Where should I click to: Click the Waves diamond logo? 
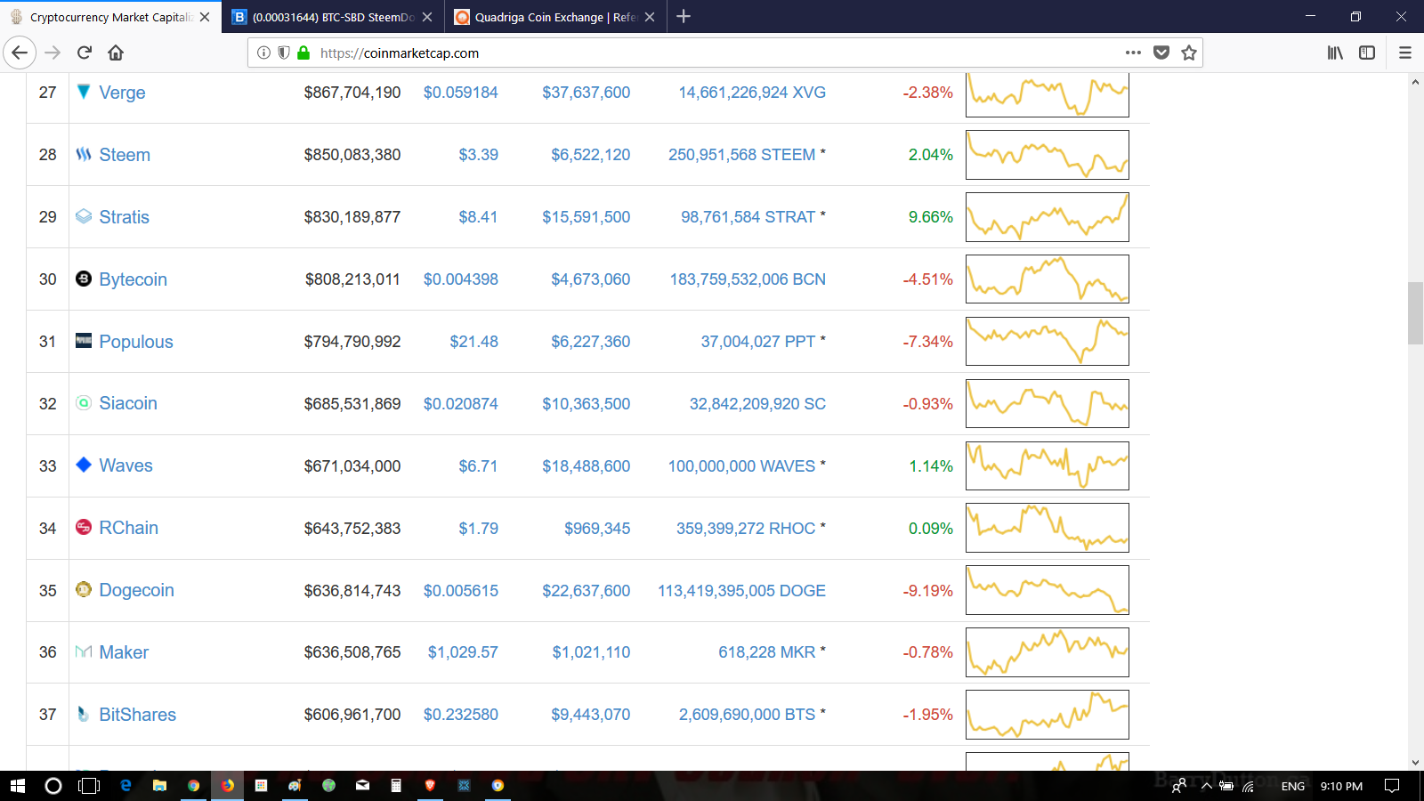84,465
